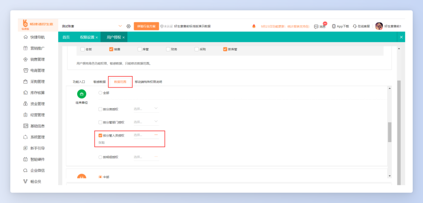This screenshot has width=423, height=203.
Task: Check the 财务 role checkbox
Action: click(x=168, y=49)
